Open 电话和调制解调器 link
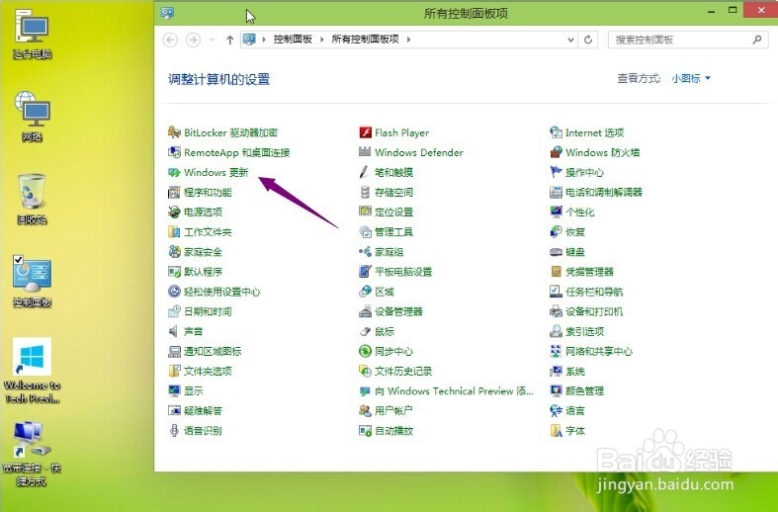Screen dimensions: 778x512 [x=604, y=192]
